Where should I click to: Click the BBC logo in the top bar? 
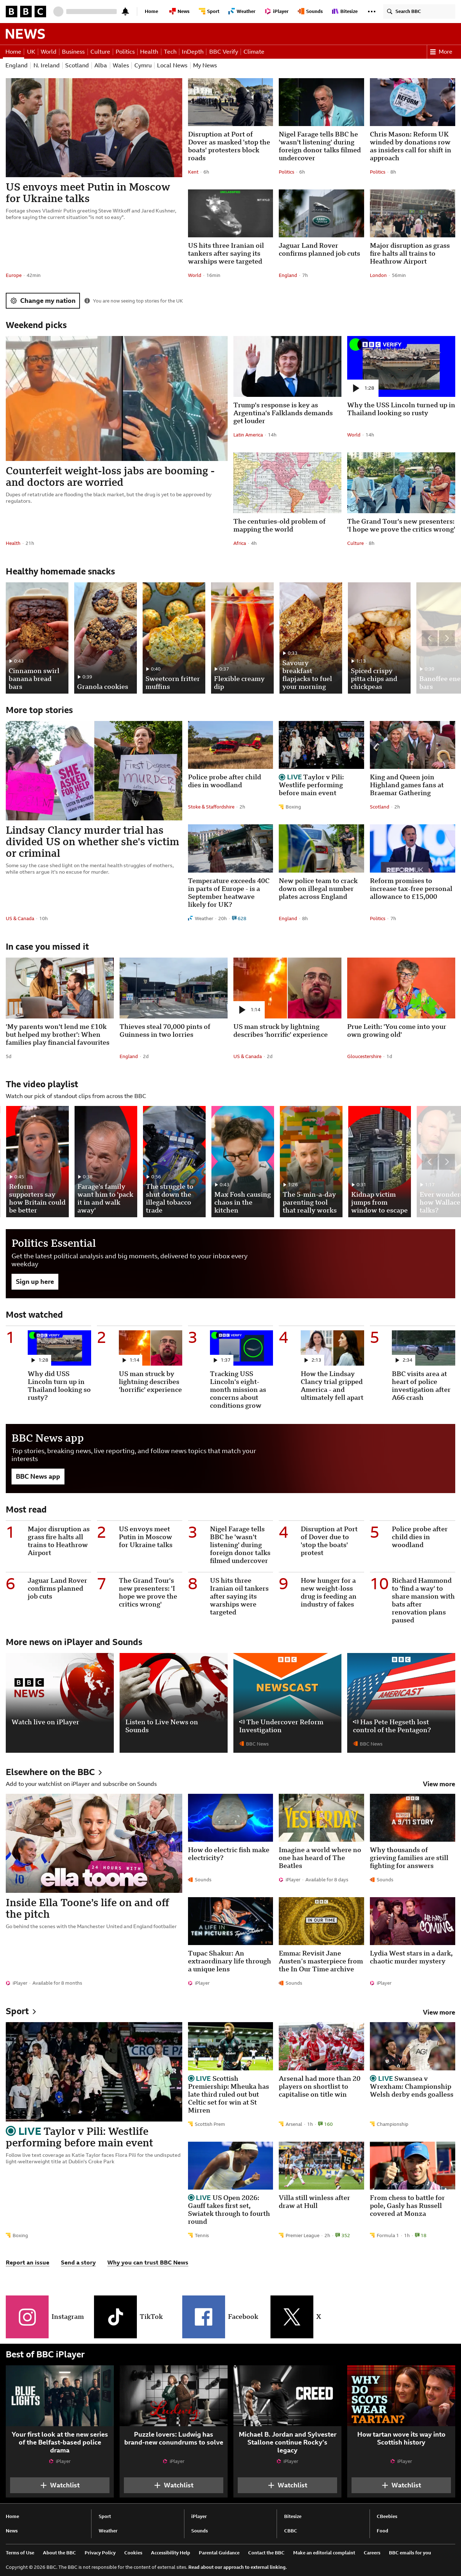click(x=26, y=11)
